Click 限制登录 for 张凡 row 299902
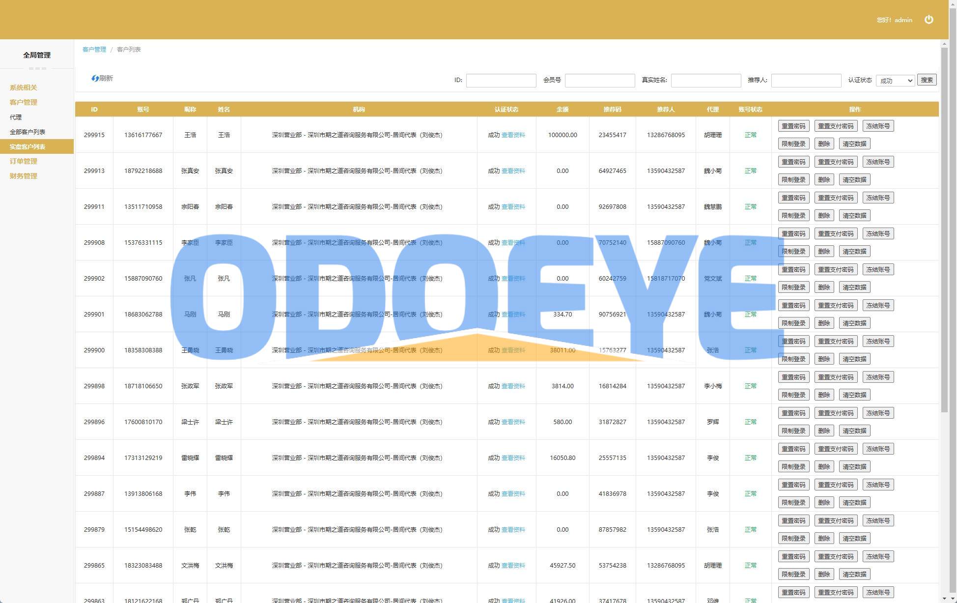Viewport: 957px width, 603px height. pyautogui.click(x=793, y=287)
